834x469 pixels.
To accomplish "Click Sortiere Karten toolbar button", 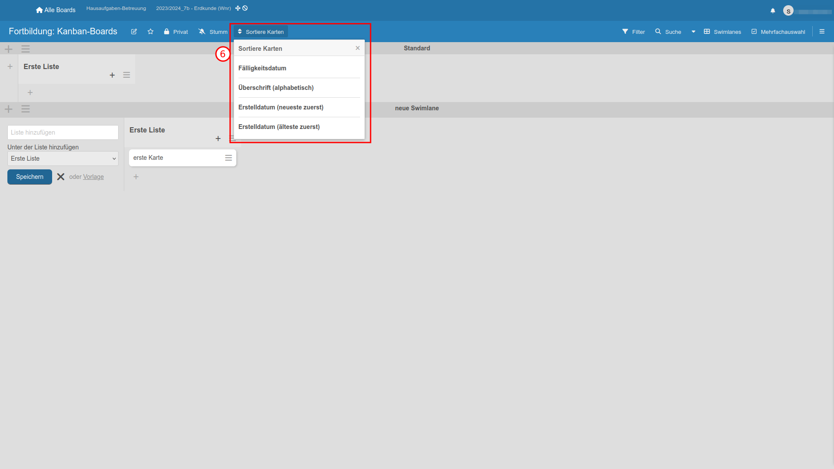I will click(261, 32).
